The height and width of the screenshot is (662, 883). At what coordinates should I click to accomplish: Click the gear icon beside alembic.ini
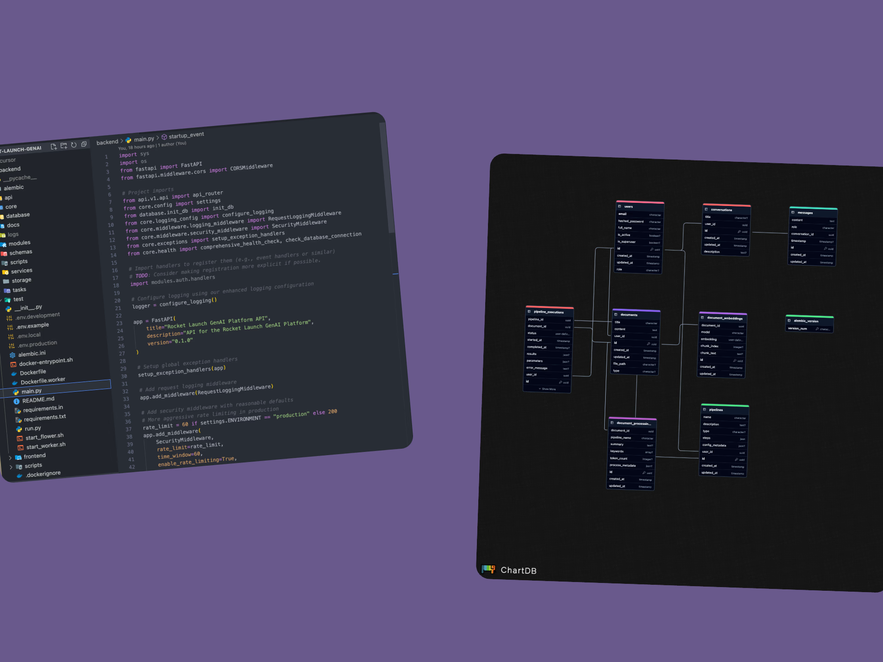click(x=12, y=354)
